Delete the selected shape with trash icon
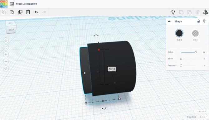 coord(28,12)
